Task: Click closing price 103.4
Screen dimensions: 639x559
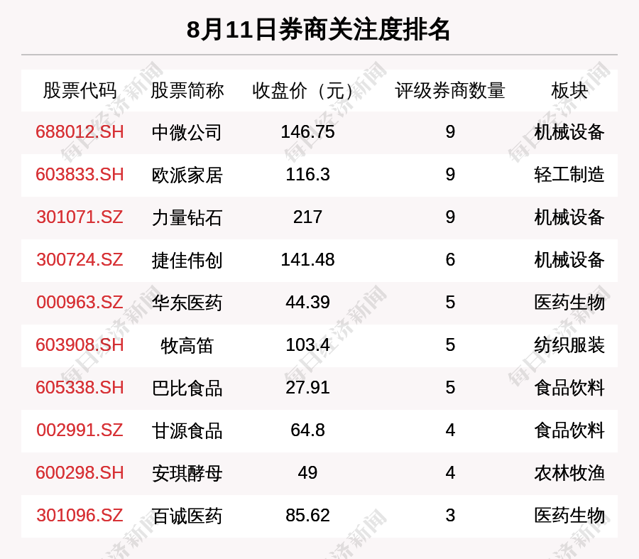Action: [307, 345]
